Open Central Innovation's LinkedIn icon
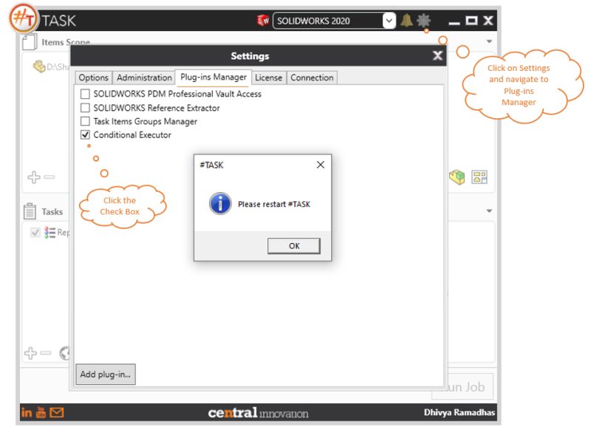 (27, 413)
